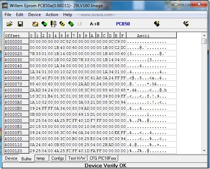Click column header A in hex grid
Screen dimensions: 210x169
(x=92, y=35)
